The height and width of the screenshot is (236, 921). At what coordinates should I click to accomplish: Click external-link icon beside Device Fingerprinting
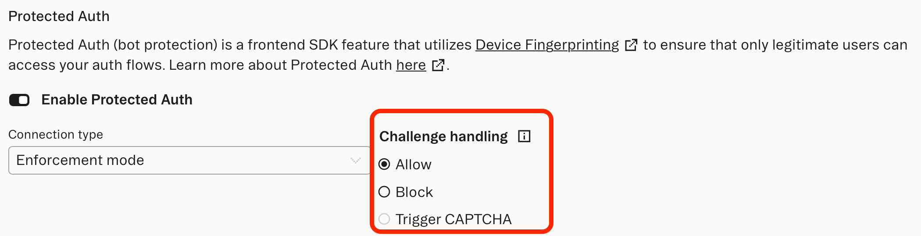631,45
